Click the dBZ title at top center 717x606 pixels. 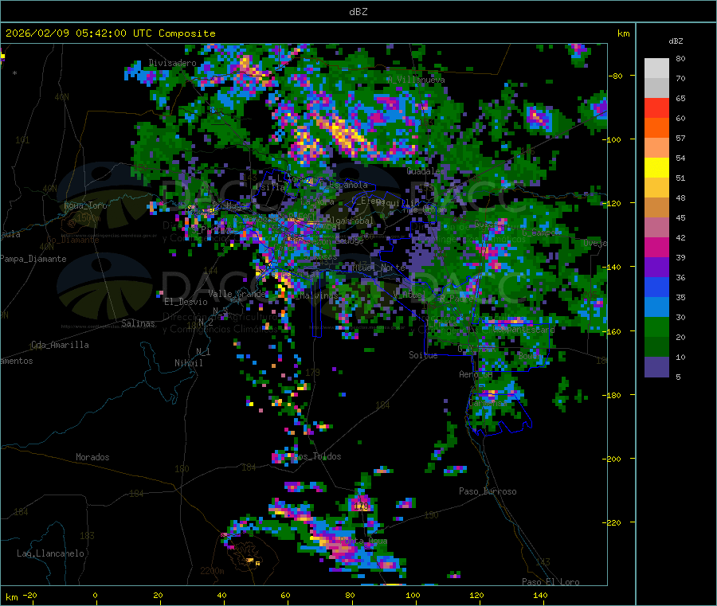click(x=358, y=12)
